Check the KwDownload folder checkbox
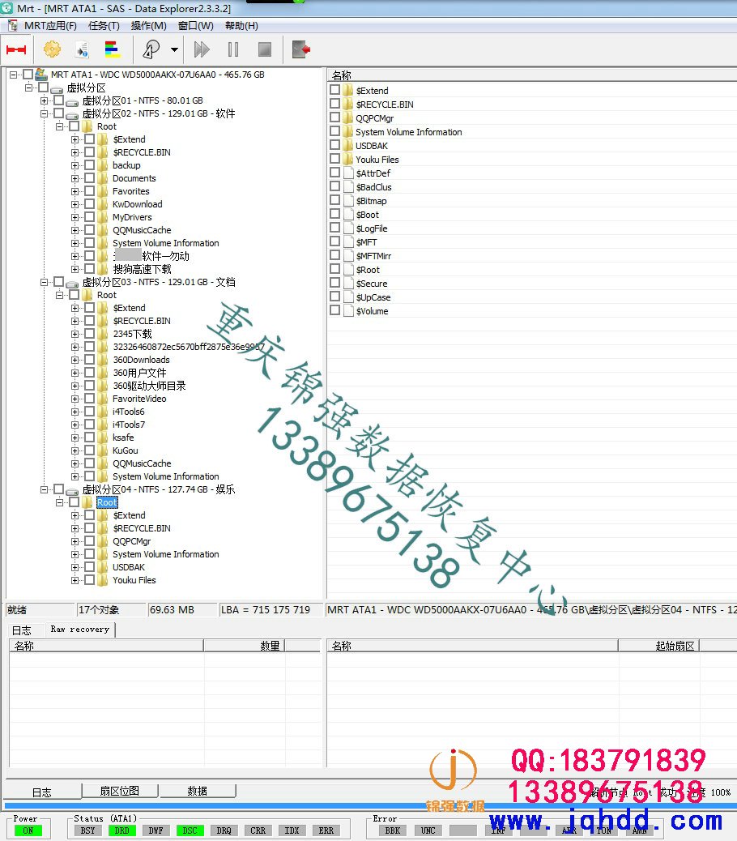The width and height of the screenshot is (737, 841). point(90,204)
